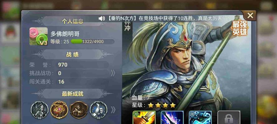Viewport: 277px width, 124px height.
Task: Select the 最新成就 section header
Action: [x=72, y=94]
